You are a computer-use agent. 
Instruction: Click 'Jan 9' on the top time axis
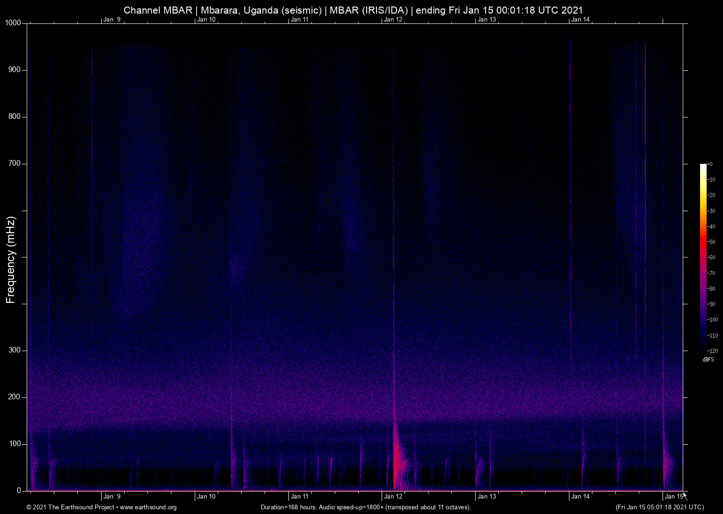click(112, 19)
